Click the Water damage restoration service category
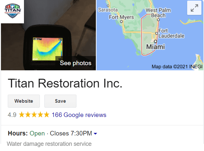 (49, 144)
